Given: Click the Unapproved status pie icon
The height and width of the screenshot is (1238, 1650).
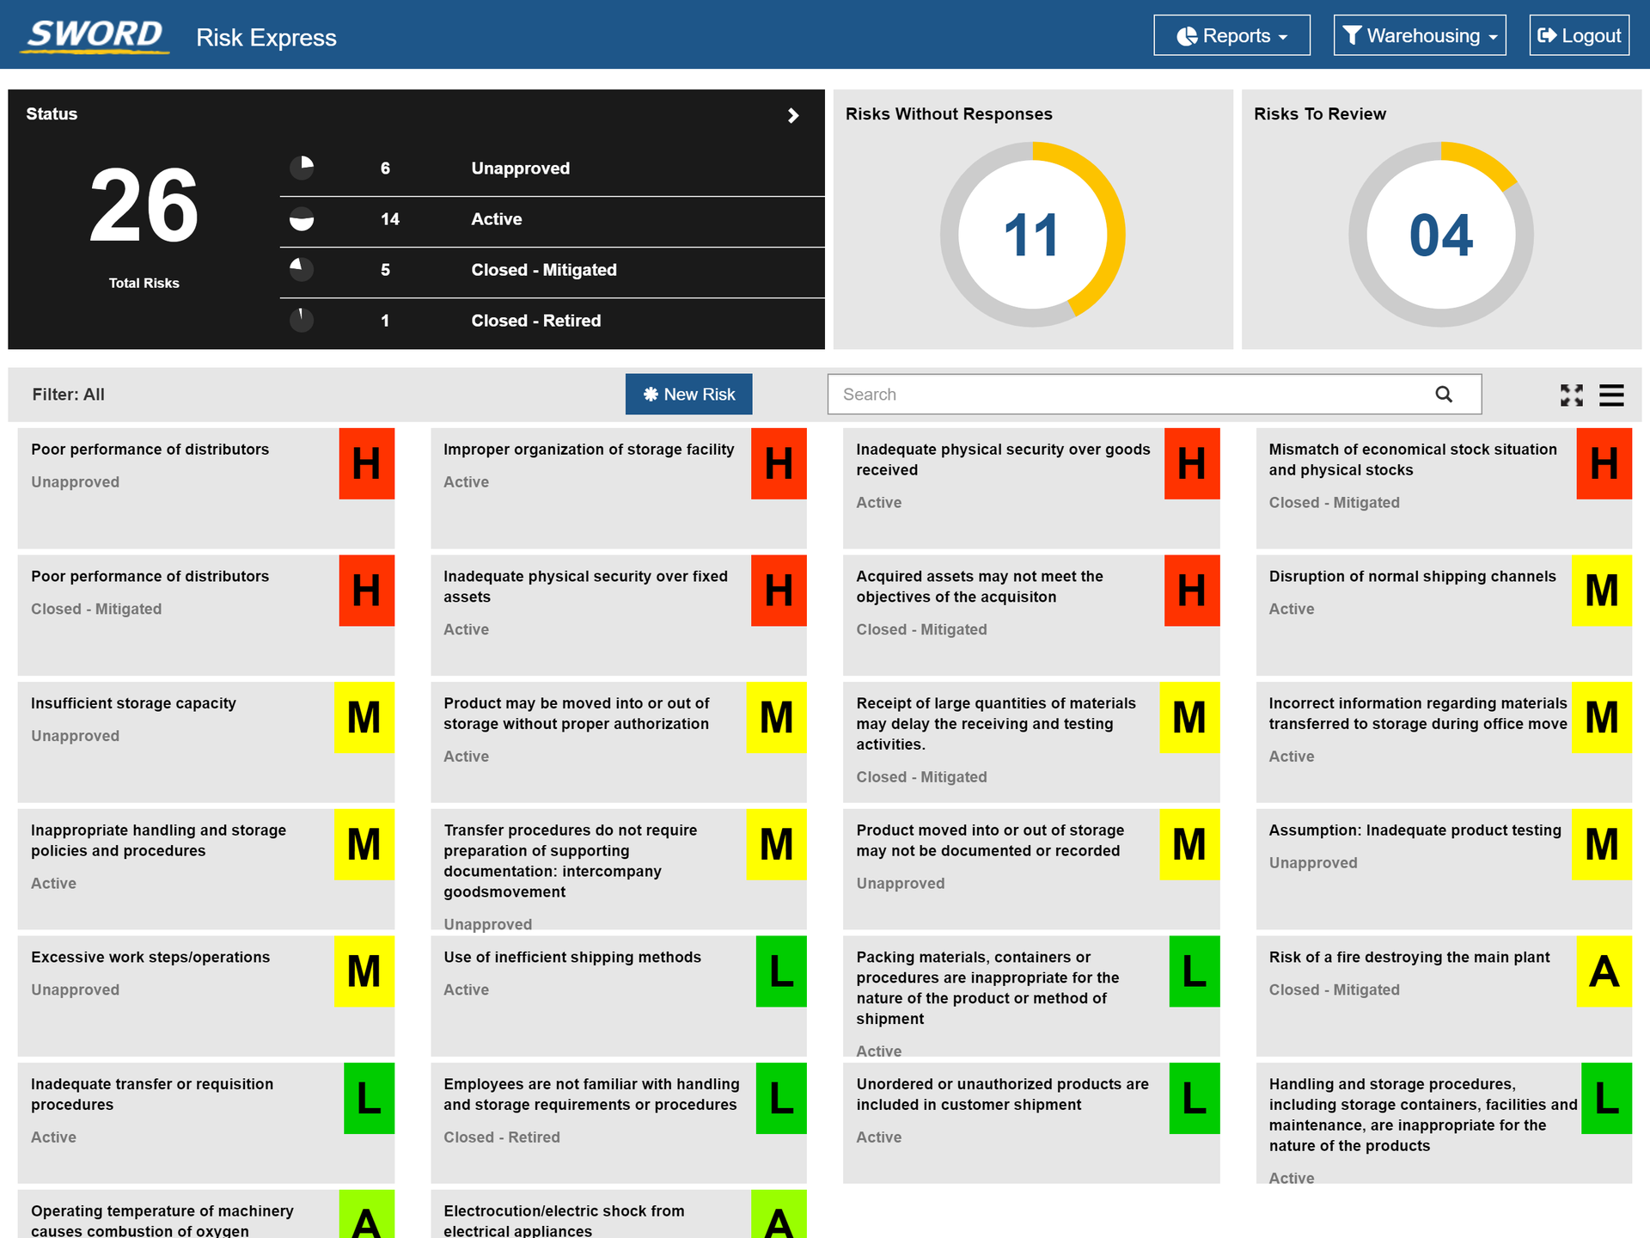Looking at the screenshot, I should click(302, 168).
